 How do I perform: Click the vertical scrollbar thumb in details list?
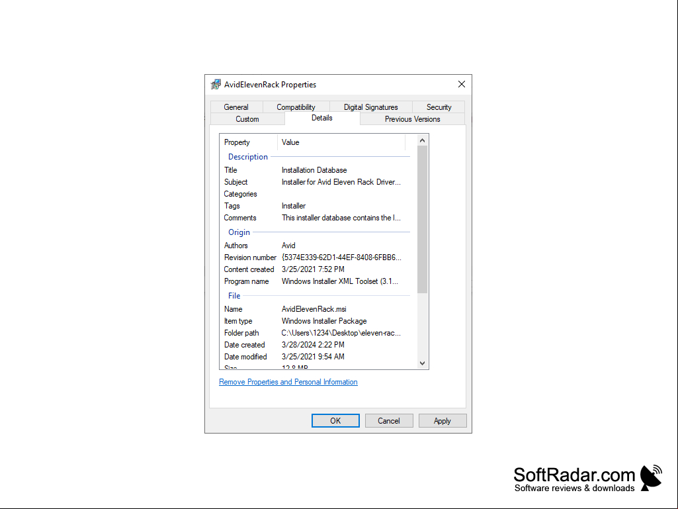[423, 220]
